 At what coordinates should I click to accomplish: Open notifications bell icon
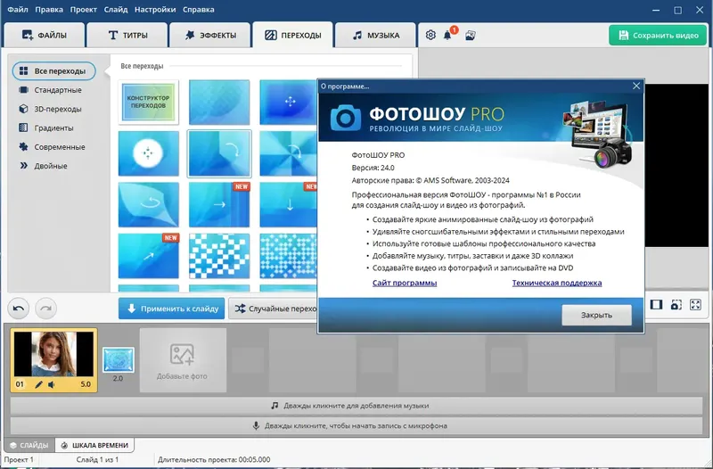tap(447, 36)
